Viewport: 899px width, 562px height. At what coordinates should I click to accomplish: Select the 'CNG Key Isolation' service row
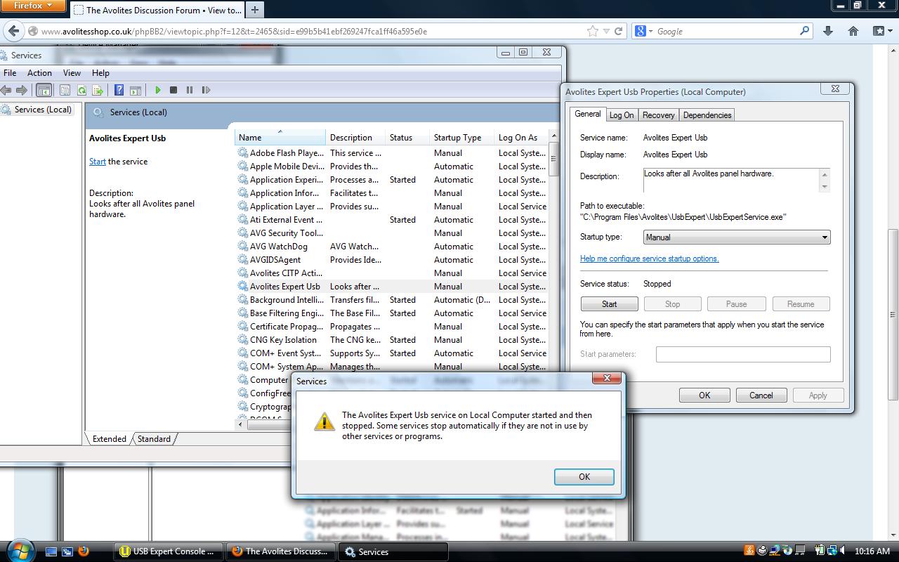click(392, 340)
